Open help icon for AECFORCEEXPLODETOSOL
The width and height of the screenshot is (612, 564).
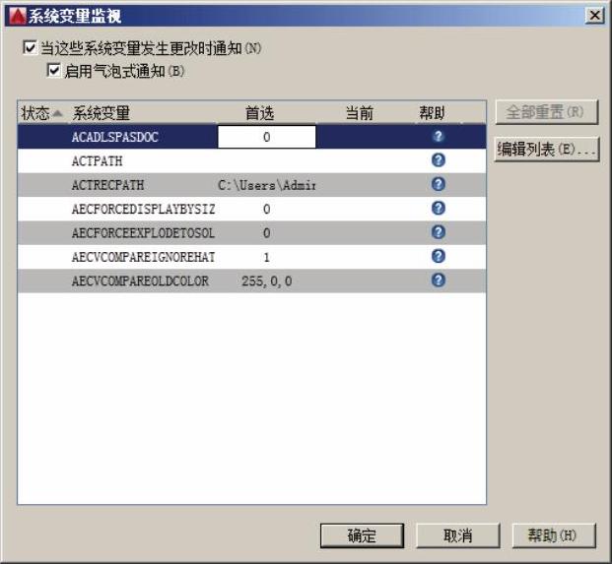pyautogui.click(x=439, y=232)
